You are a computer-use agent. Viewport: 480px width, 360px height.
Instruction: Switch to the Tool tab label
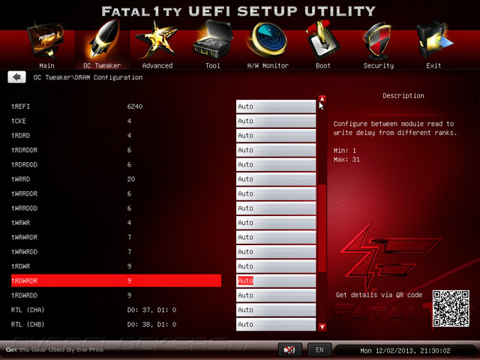tap(213, 65)
